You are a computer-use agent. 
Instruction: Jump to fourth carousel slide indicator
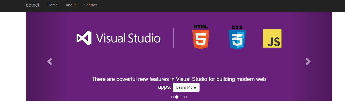[185, 97]
